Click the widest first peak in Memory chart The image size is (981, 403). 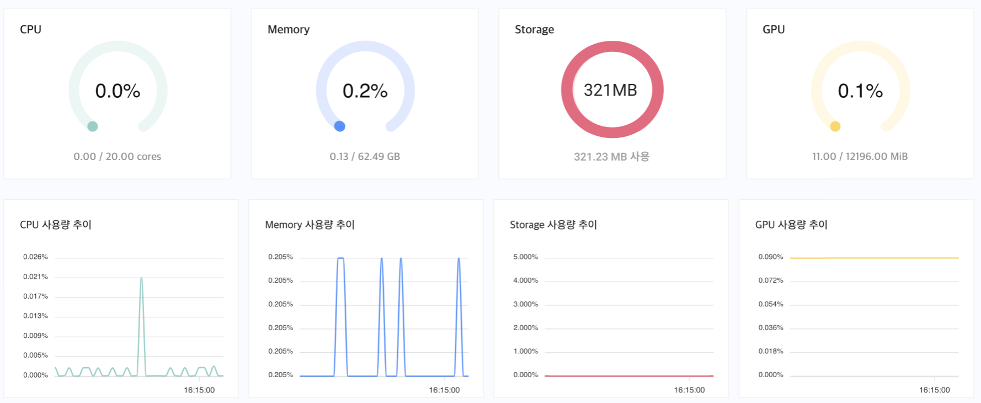point(341,259)
